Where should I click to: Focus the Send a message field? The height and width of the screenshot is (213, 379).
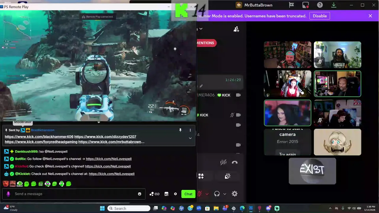[x=74, y=194]
